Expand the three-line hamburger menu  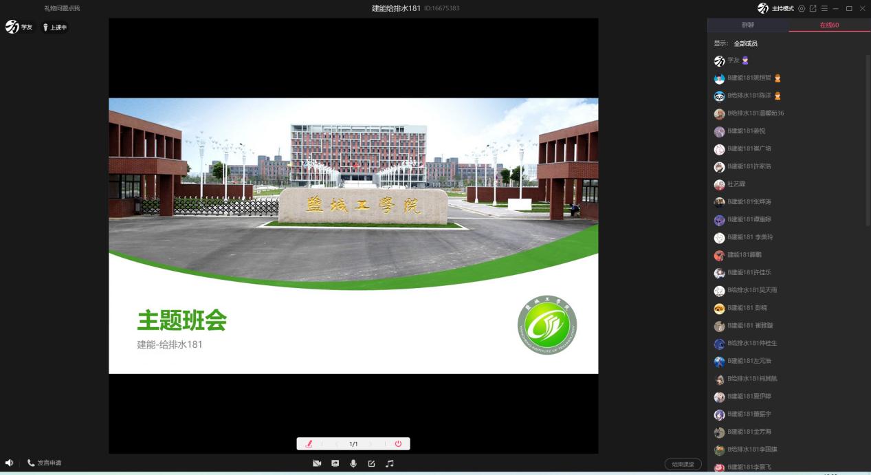tap(824, 8)
